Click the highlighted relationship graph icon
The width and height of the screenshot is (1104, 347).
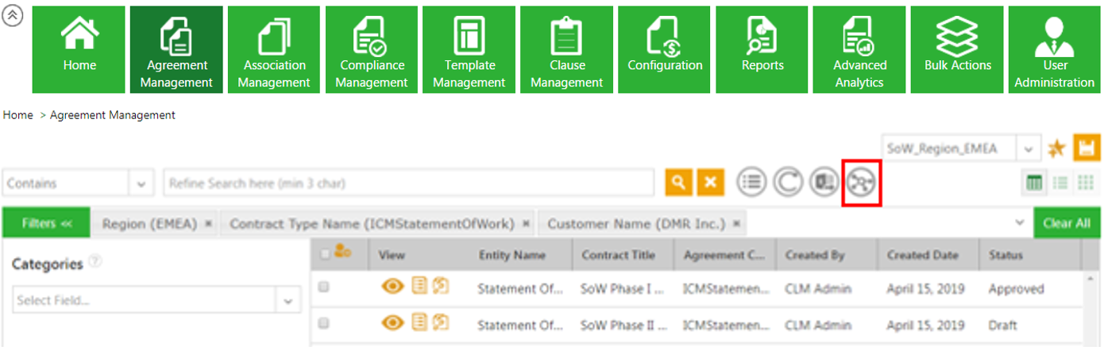click(x=861, y=183)
